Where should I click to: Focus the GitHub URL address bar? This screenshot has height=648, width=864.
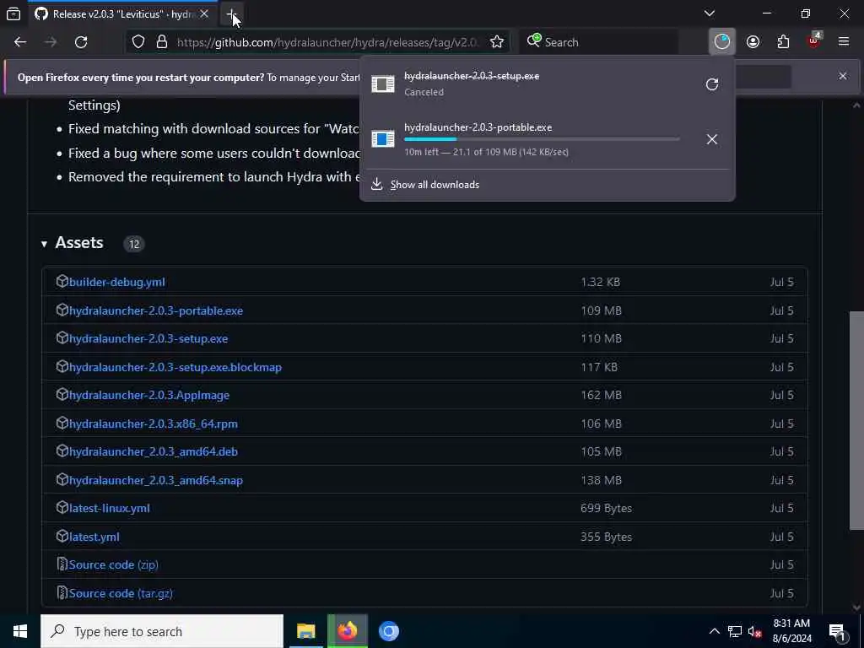pos(328,42)
